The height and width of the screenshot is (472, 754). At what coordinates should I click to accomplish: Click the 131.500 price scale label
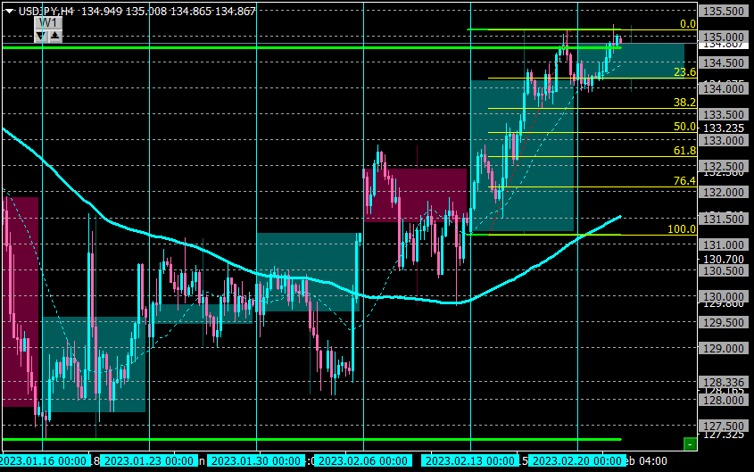pyautogui.click(x=724, y=219)
